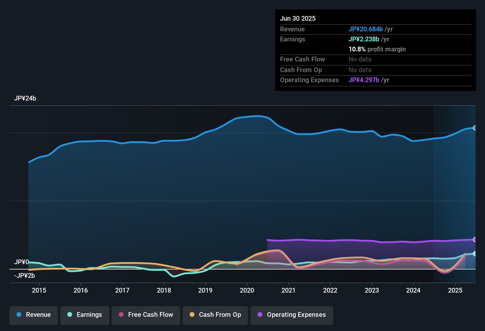Click the 2017 x-axis label
Screen dimensions: 485x331
(122, 290)
